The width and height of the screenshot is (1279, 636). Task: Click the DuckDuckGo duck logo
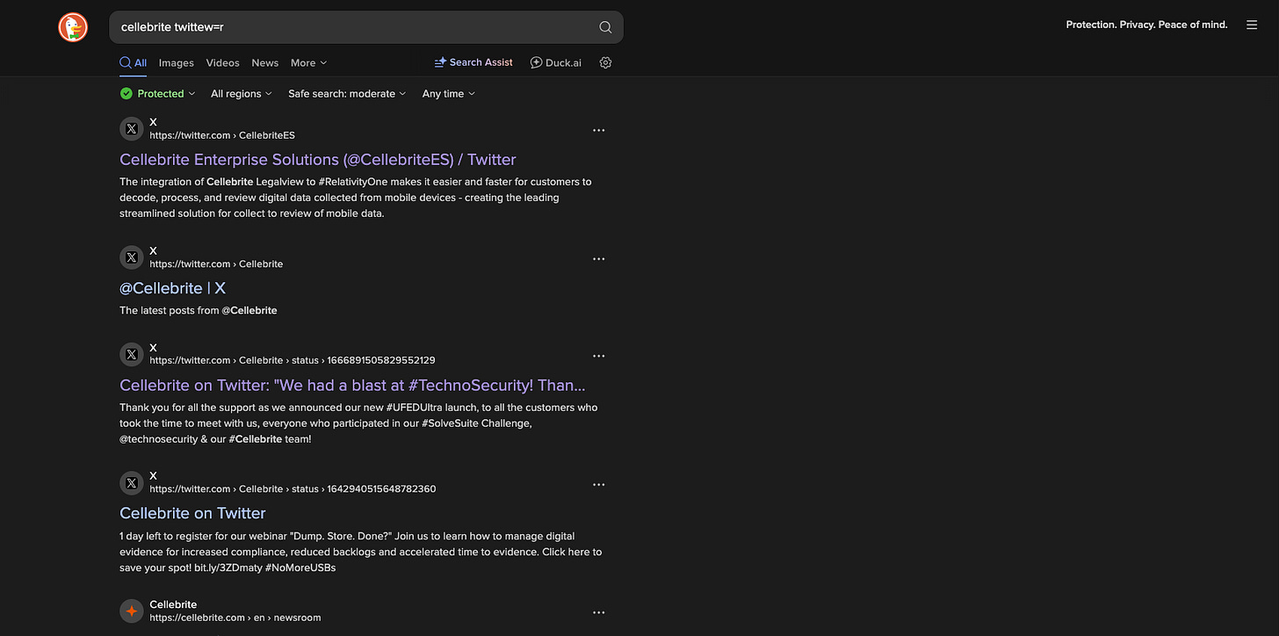click(73, 27)
